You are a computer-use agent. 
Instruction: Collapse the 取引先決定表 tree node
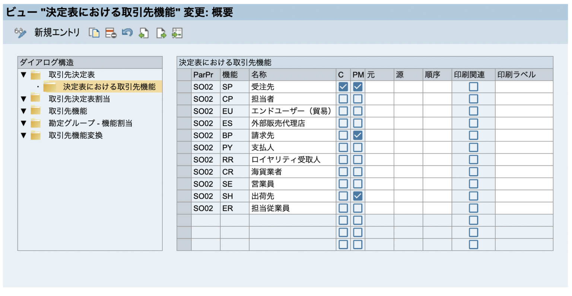[x=23, y=74]
